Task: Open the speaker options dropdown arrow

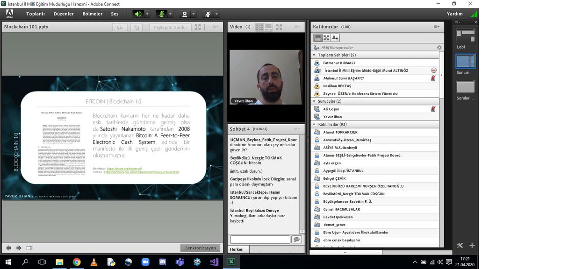Action: 147,14
